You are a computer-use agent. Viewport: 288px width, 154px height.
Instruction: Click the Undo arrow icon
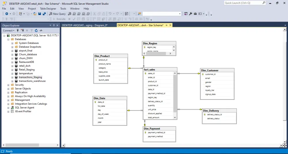[x=110, y=14]
